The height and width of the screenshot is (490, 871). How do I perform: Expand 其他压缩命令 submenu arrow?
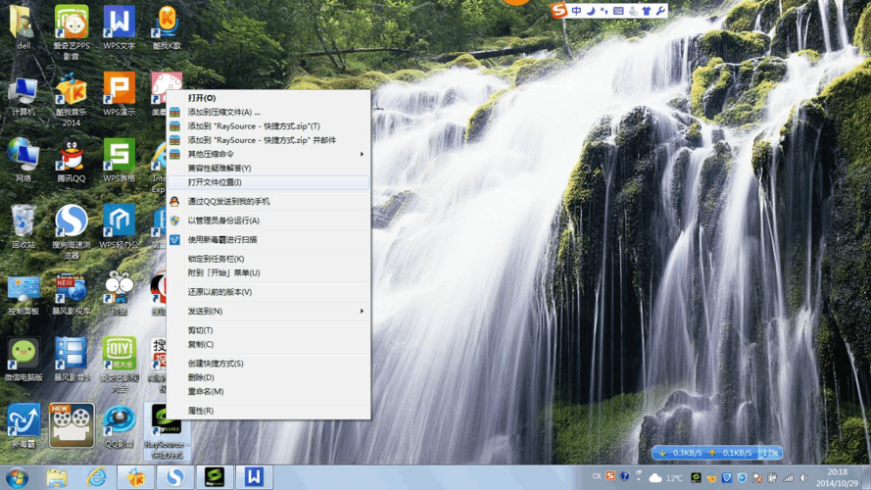[x=362, y=154]
